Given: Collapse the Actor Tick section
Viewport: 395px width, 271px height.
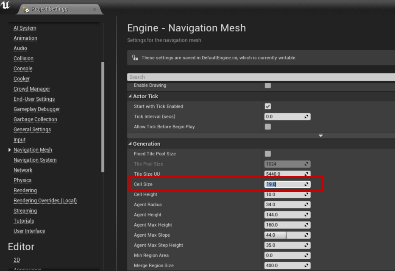Looking at the screenshot, I should point(130,97).
